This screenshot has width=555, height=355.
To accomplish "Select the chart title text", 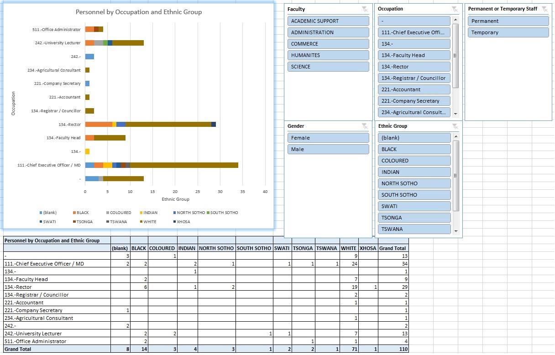I will (x=138, y=12).
